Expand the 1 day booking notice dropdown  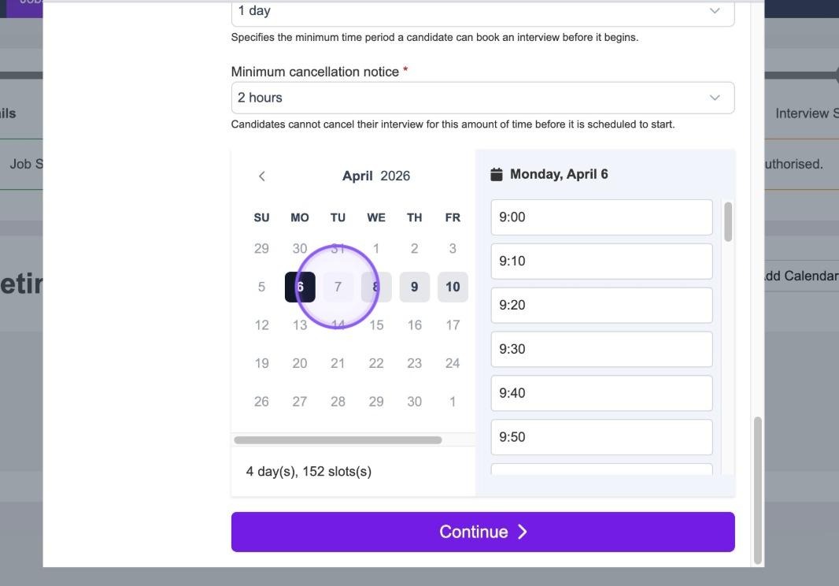pos(482,11)
